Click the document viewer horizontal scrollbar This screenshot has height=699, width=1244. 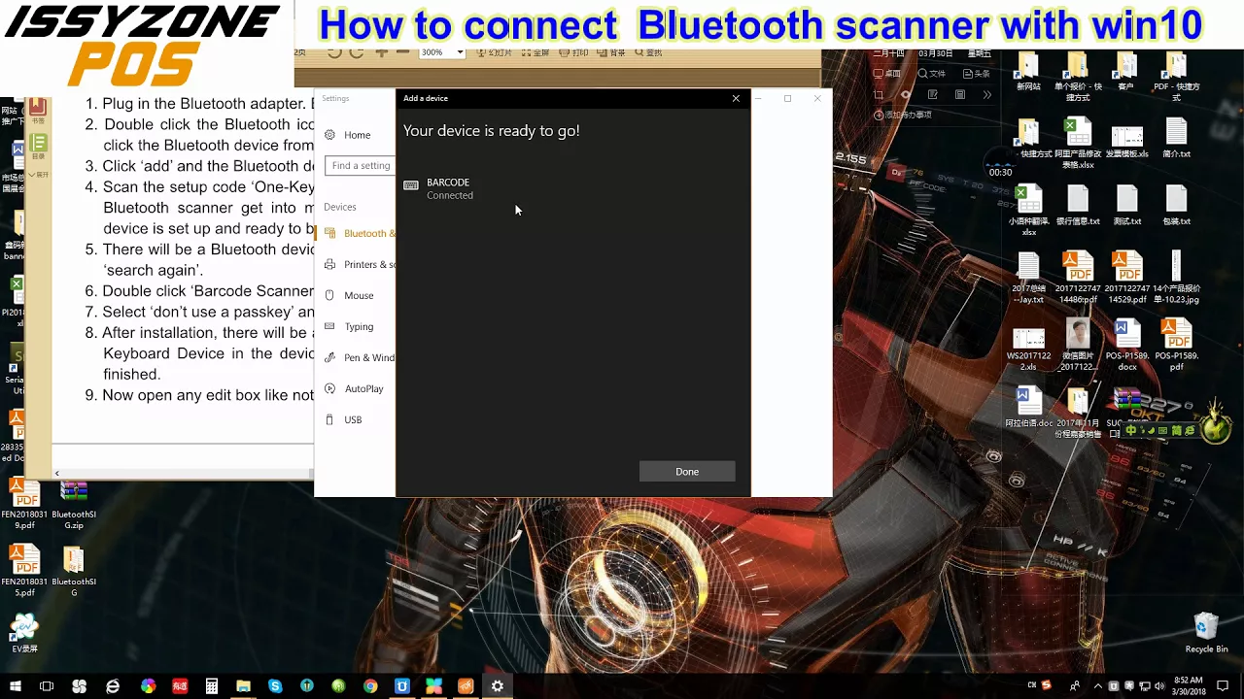click(x=185, y=473)
